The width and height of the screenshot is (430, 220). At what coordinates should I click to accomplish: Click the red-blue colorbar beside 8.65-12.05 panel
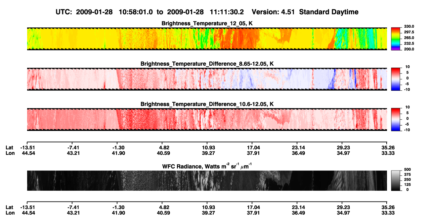(395, 79)
